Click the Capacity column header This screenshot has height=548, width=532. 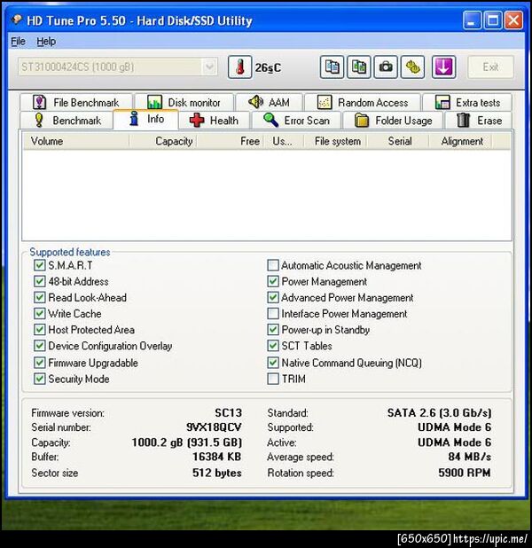pos(162,141)
